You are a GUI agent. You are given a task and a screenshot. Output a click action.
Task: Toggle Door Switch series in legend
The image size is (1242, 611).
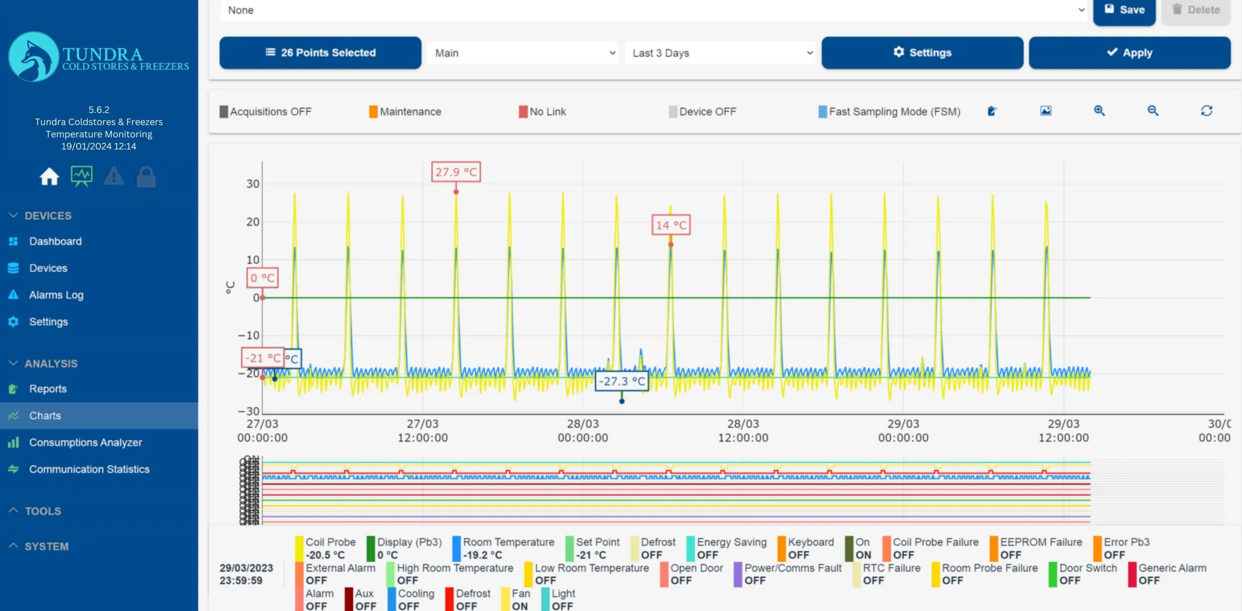[1083, 574]
